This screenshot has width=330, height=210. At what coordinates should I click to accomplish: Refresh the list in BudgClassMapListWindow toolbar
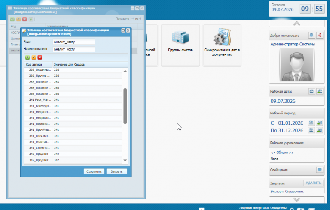(x=31, y=19)
